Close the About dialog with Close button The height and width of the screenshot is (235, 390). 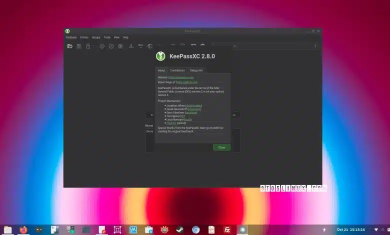click(x=221, y=147)
